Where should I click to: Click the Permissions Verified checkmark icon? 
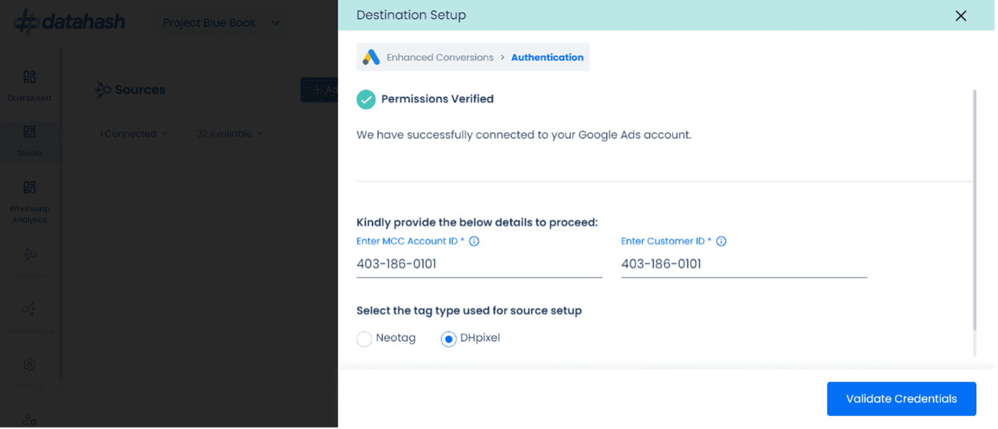(x=366, y=99)
